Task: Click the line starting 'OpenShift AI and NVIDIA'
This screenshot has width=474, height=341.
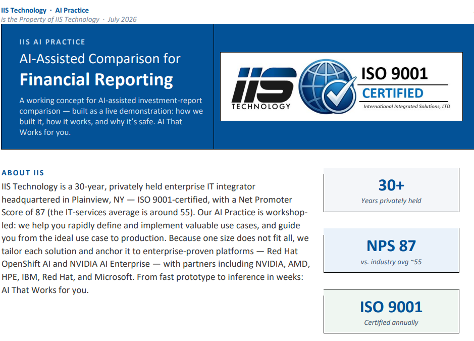Action: pyautogui.click(x=155, y=264)
